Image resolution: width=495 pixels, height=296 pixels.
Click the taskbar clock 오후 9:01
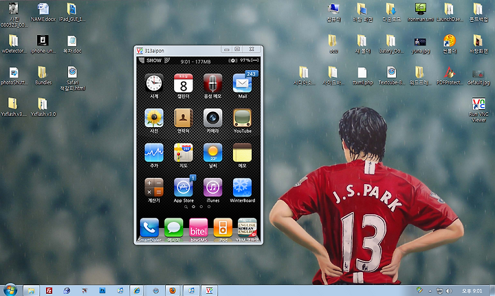click(x=472, y=291)
